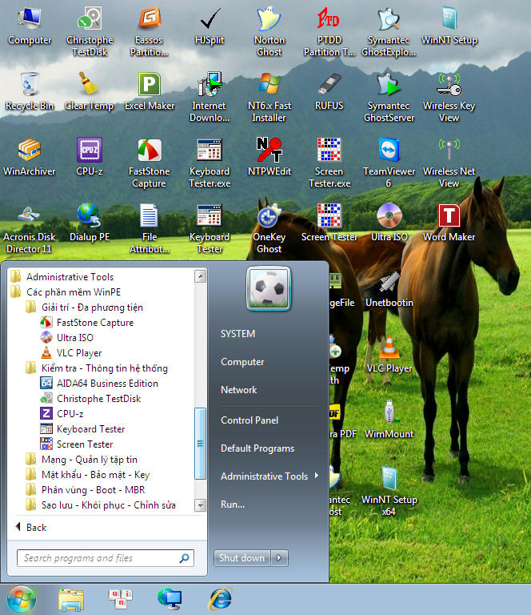Open Default Programs link

258,448
